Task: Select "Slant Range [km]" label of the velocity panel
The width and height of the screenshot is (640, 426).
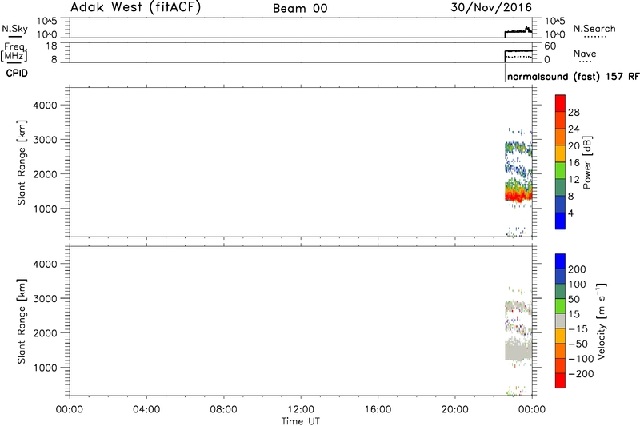Action: coord(22,321)
